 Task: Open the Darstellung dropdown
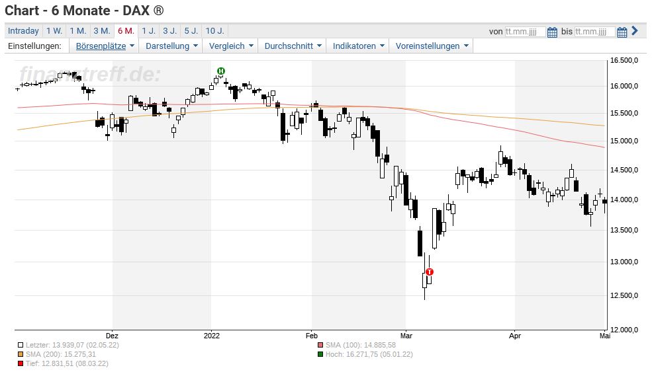[171, 46]
